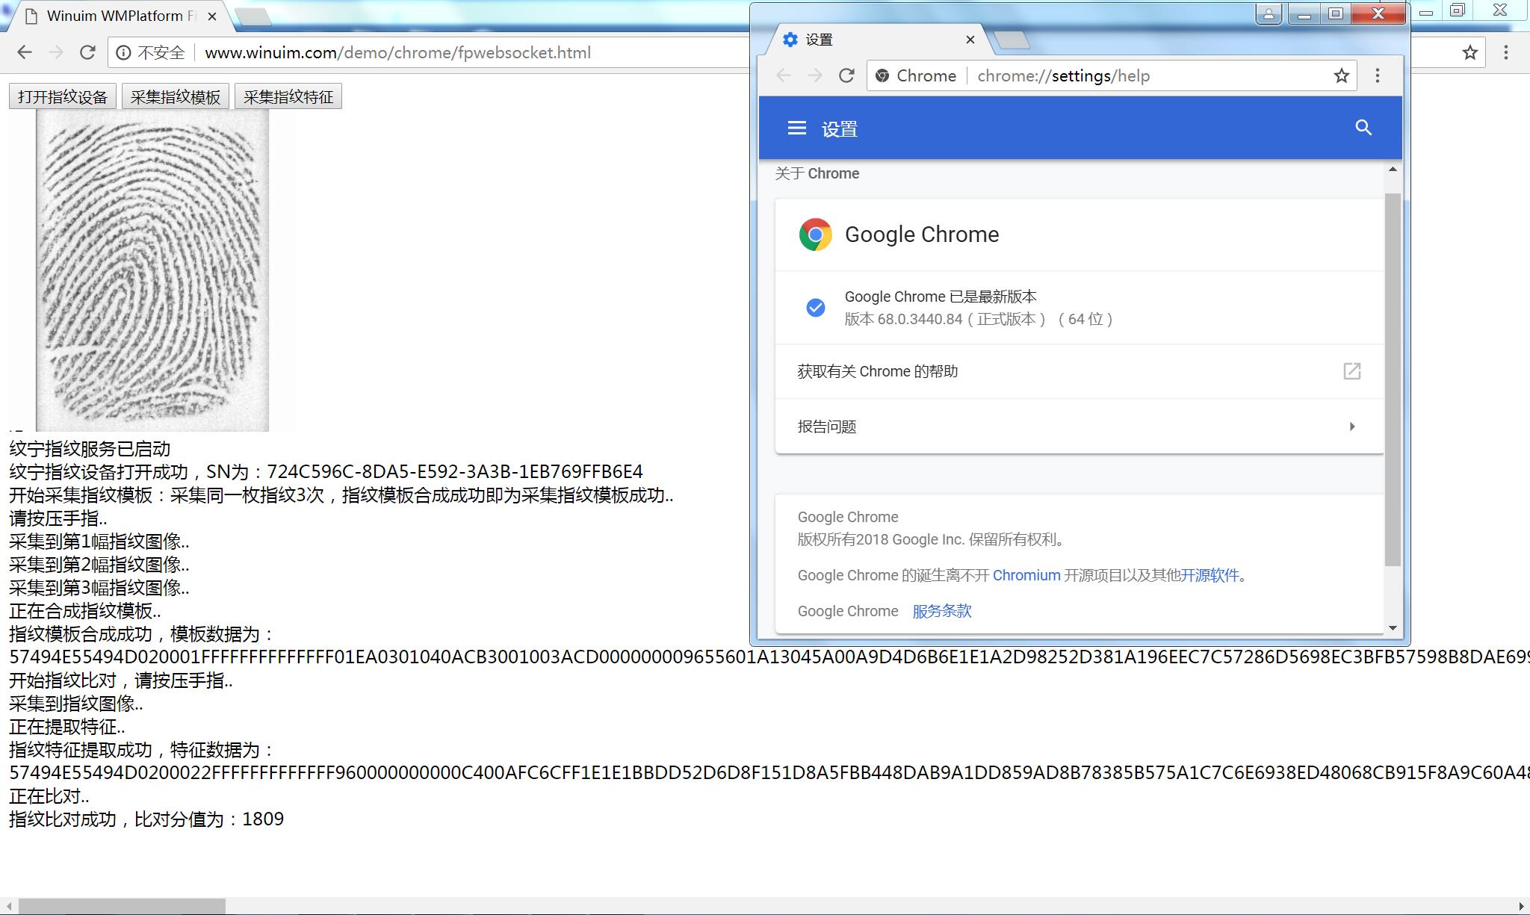The image size is (1530, 915).
Task: Scroll down the Chrome settings panel
Action: click(x=1392, y=627)
